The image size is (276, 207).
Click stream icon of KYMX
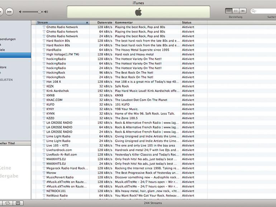44,114
